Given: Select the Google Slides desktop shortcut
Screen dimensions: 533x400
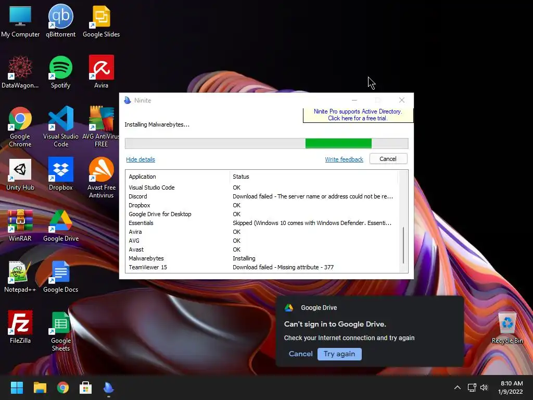Looking at the screenshot, I should pyautogui.click(x=101, y=21).
